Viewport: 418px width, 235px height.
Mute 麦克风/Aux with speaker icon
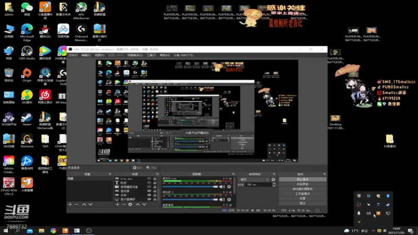click(x=222, y=187)
